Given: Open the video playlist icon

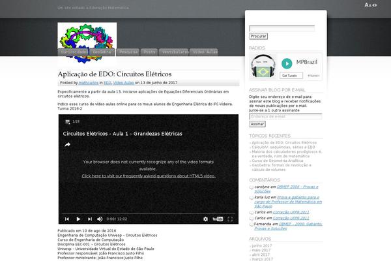Looking at the screenshot, I should point(67,121).
